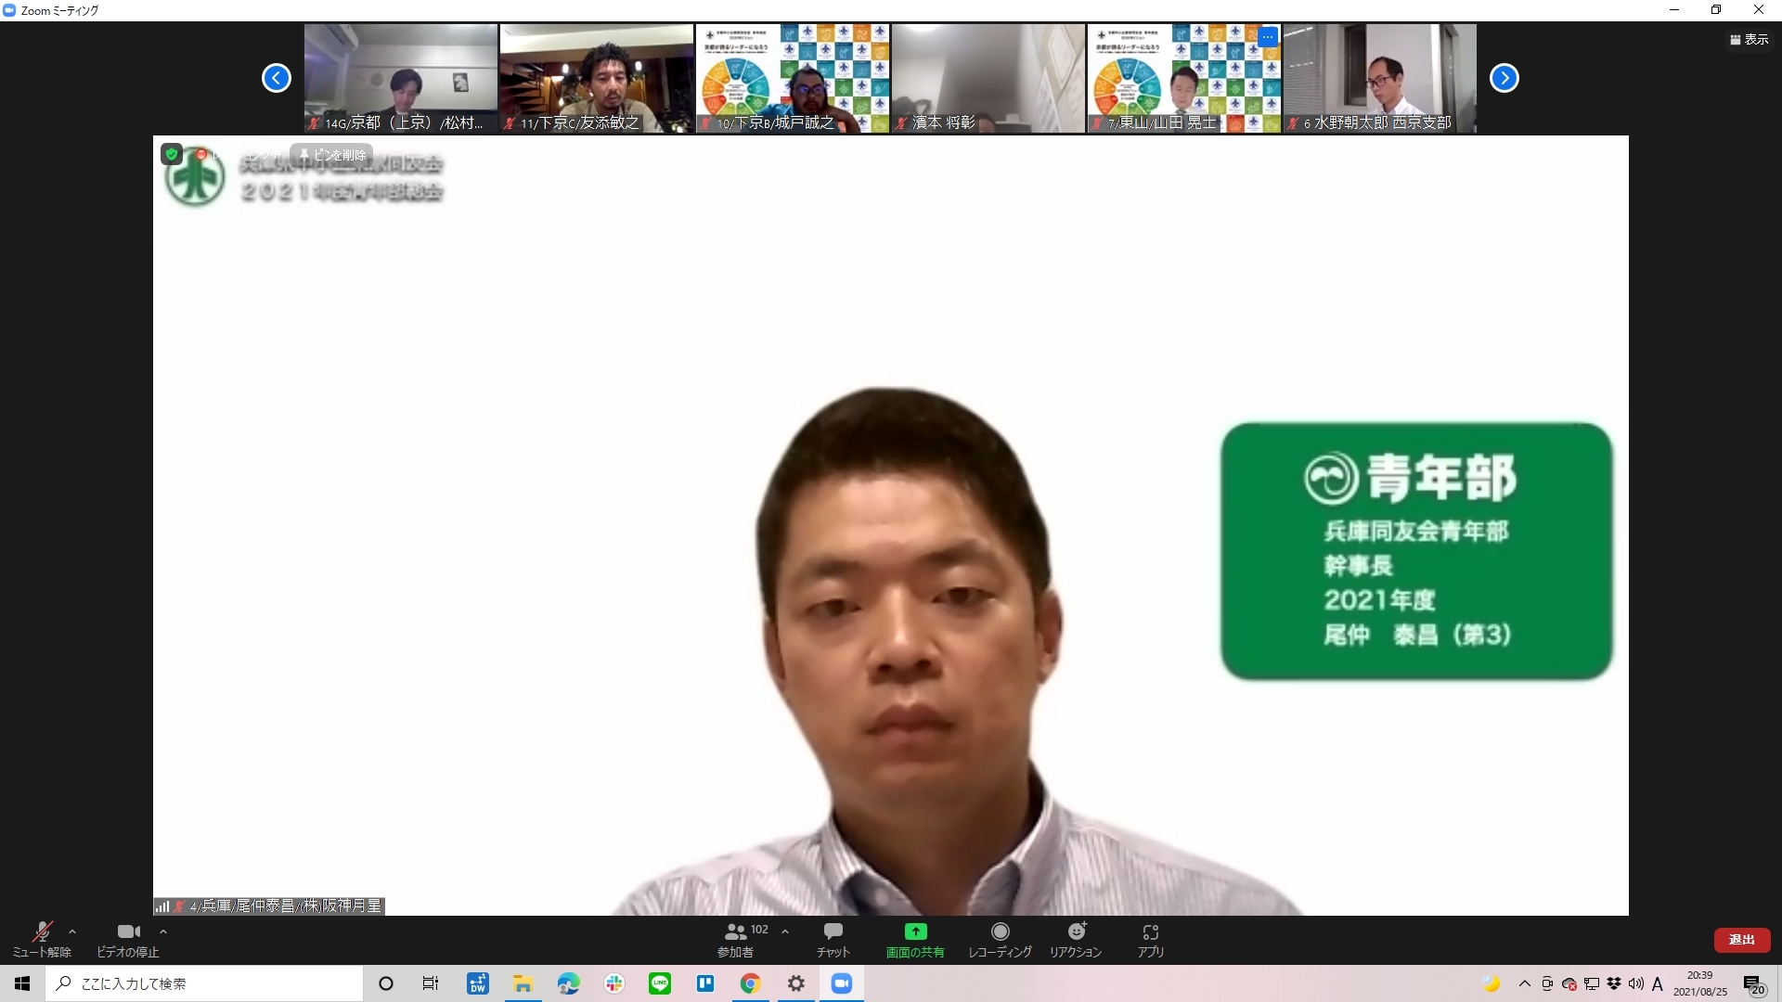Open Settings gear in the taskbar
1782x1002 pixels.
tap(796, 983)
